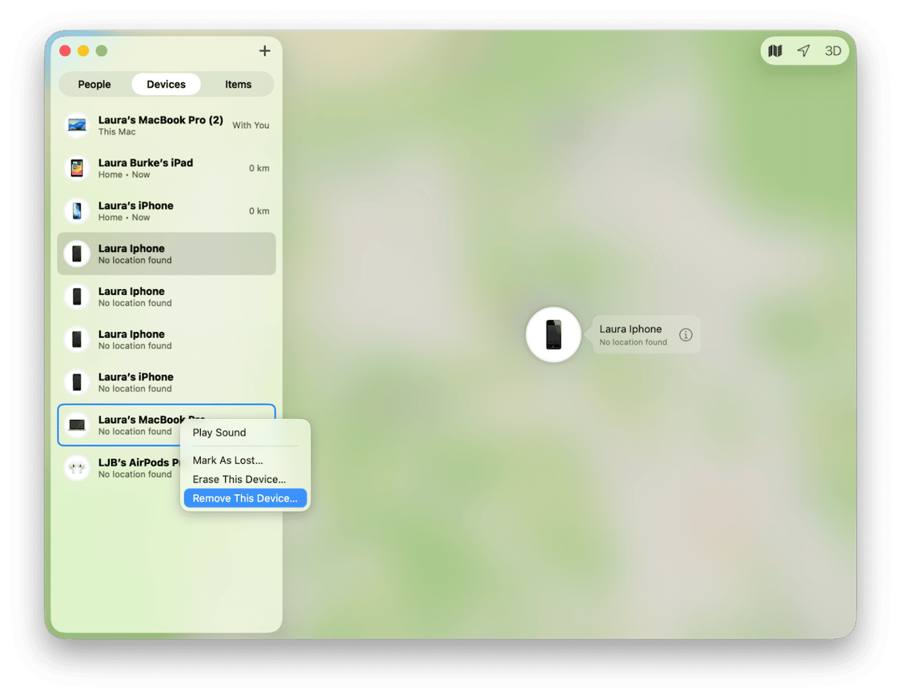
Task: Click the current location arrow icon
Action: coord(803,51)
